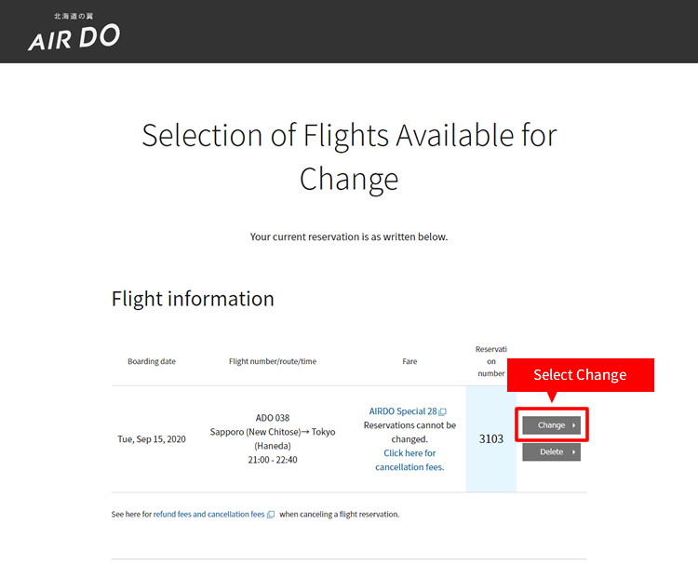The width and height of the screenshot is (698, 565).
Task: Click the Flight number/route/time column header
Action: point(273,361)
